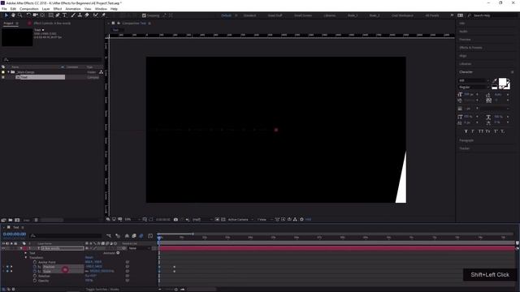Image resolution: width=520 pixels, height=292 pixels.
Task: Select the Clone Stamp tool
Action: pyautogui.click(x=80, y=15)
